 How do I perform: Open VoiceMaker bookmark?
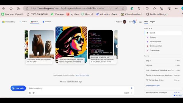pyautogui.click(x=107, y=14)
